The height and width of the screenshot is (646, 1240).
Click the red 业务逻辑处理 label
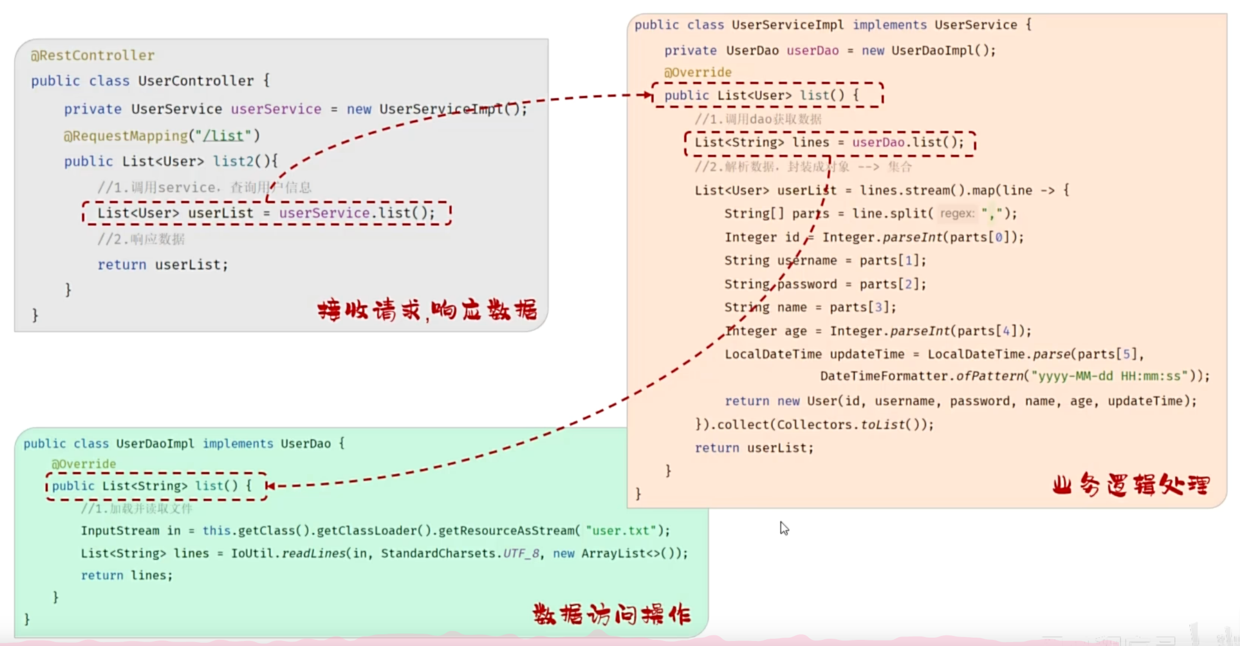click(x=1130, y=485)
